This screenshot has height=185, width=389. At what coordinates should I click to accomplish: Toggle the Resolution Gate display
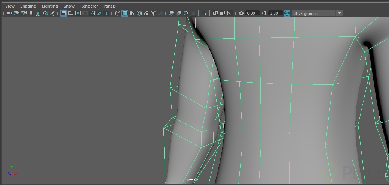pyautogui.click(x=78, y=13)
